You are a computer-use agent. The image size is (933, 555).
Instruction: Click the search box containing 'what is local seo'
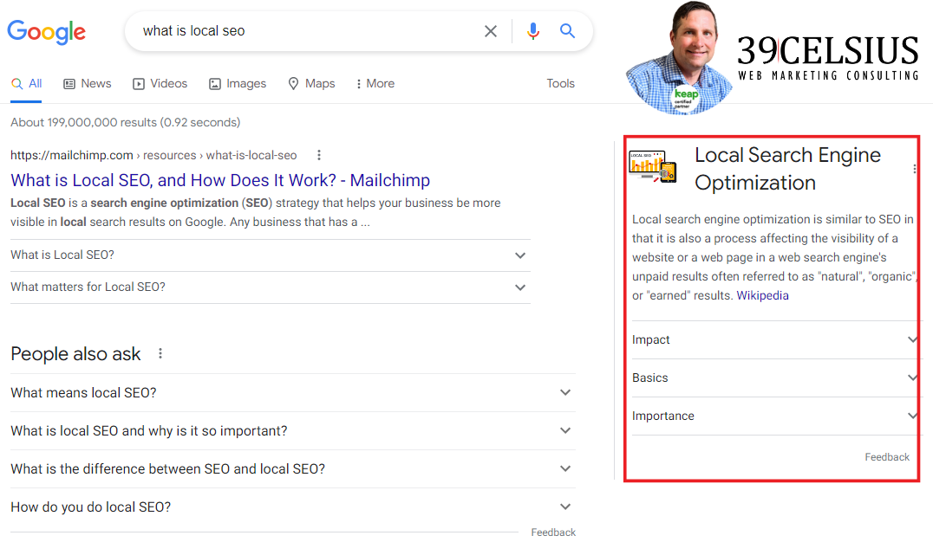click(x=359, y=31)
